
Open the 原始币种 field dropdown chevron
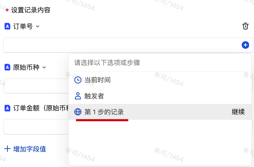[x=44, y=67]
